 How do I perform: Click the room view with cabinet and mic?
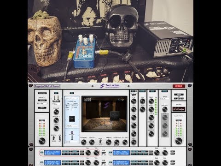(104, 114)
